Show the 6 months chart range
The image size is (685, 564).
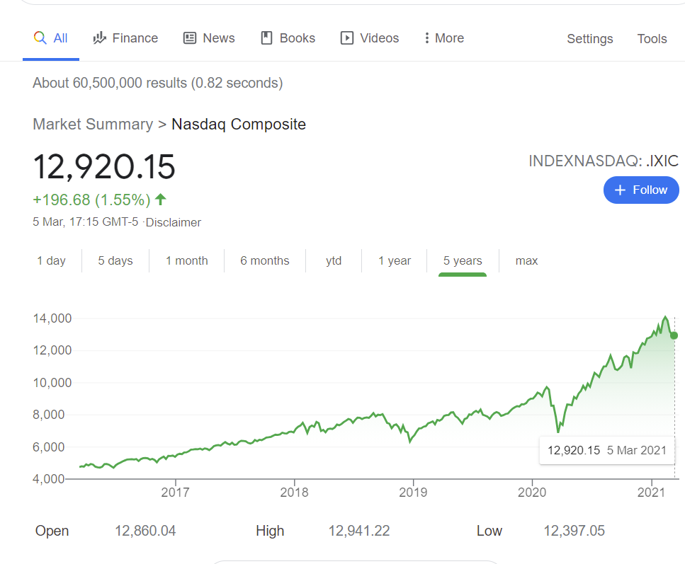click(x=265, y=260)
